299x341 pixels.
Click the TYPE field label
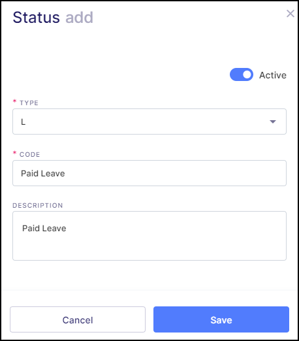[x=29, y=103]
